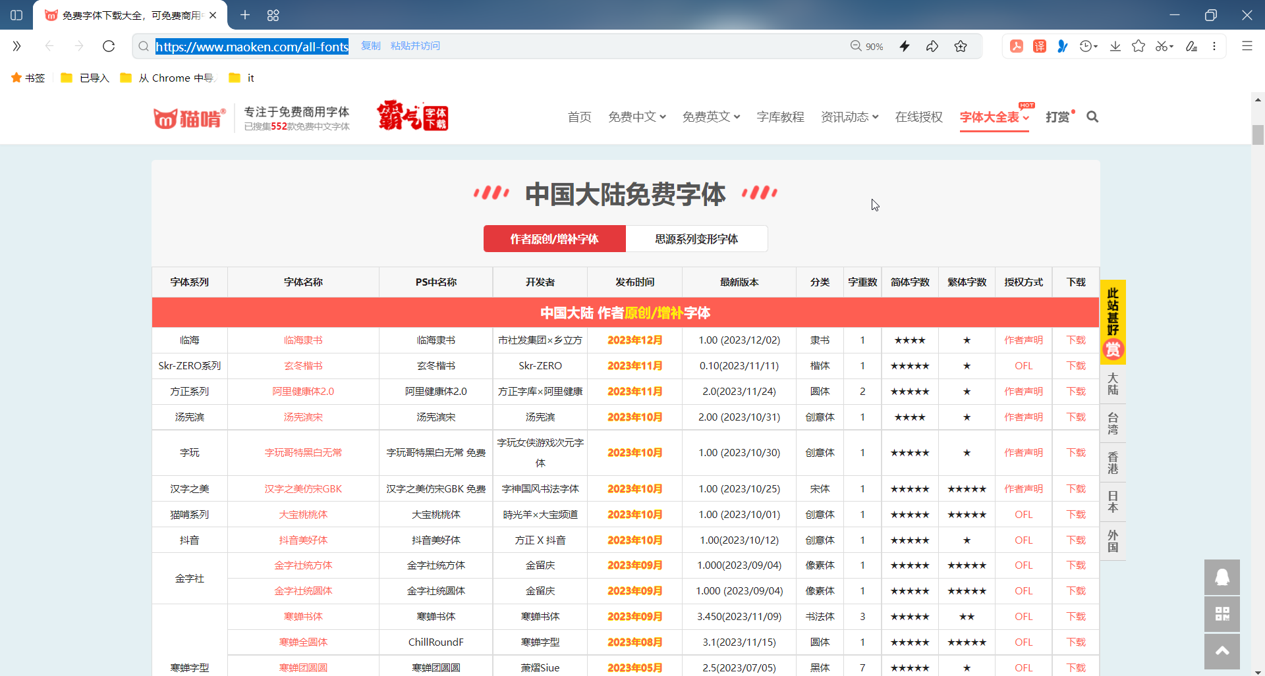
Task: Click the red PDF extension icon
Action: coord(1017,46)
